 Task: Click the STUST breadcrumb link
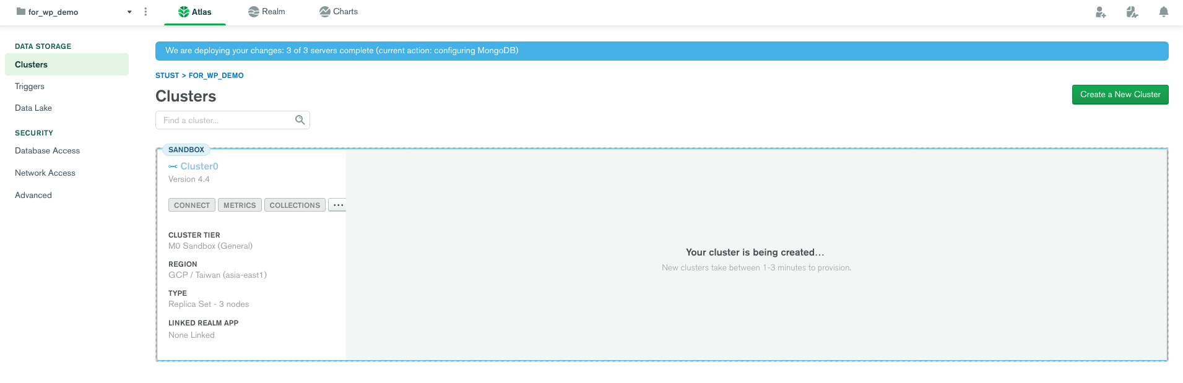(x=167, y=75)
